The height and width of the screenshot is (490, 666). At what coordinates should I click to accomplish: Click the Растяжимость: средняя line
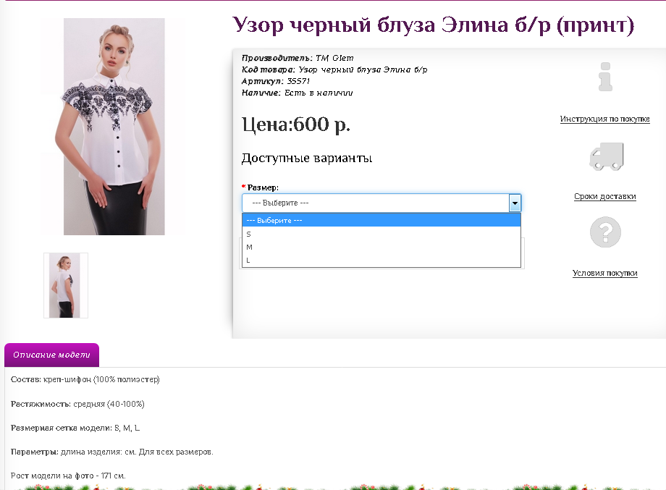coord(77,404)
